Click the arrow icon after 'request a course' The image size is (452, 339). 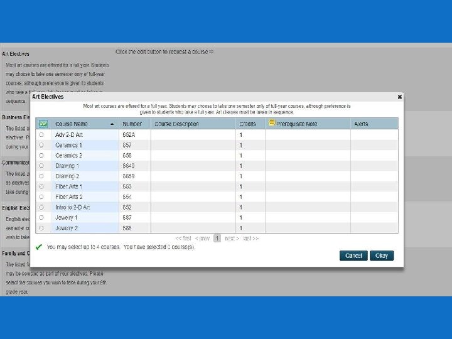click(212, 51)
